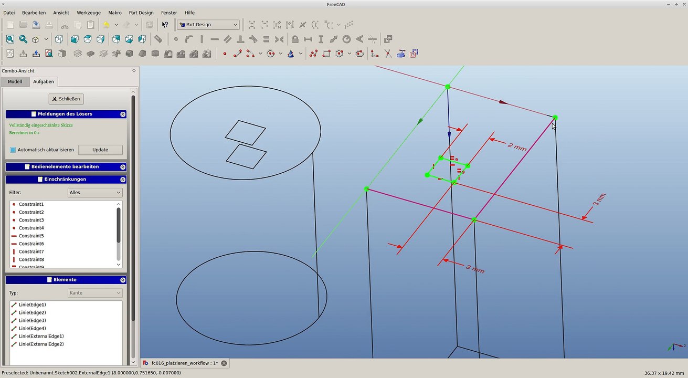Click the Fit selection zoom icon
This screenshot has width=688, height=378.
[x=23, y=39]
